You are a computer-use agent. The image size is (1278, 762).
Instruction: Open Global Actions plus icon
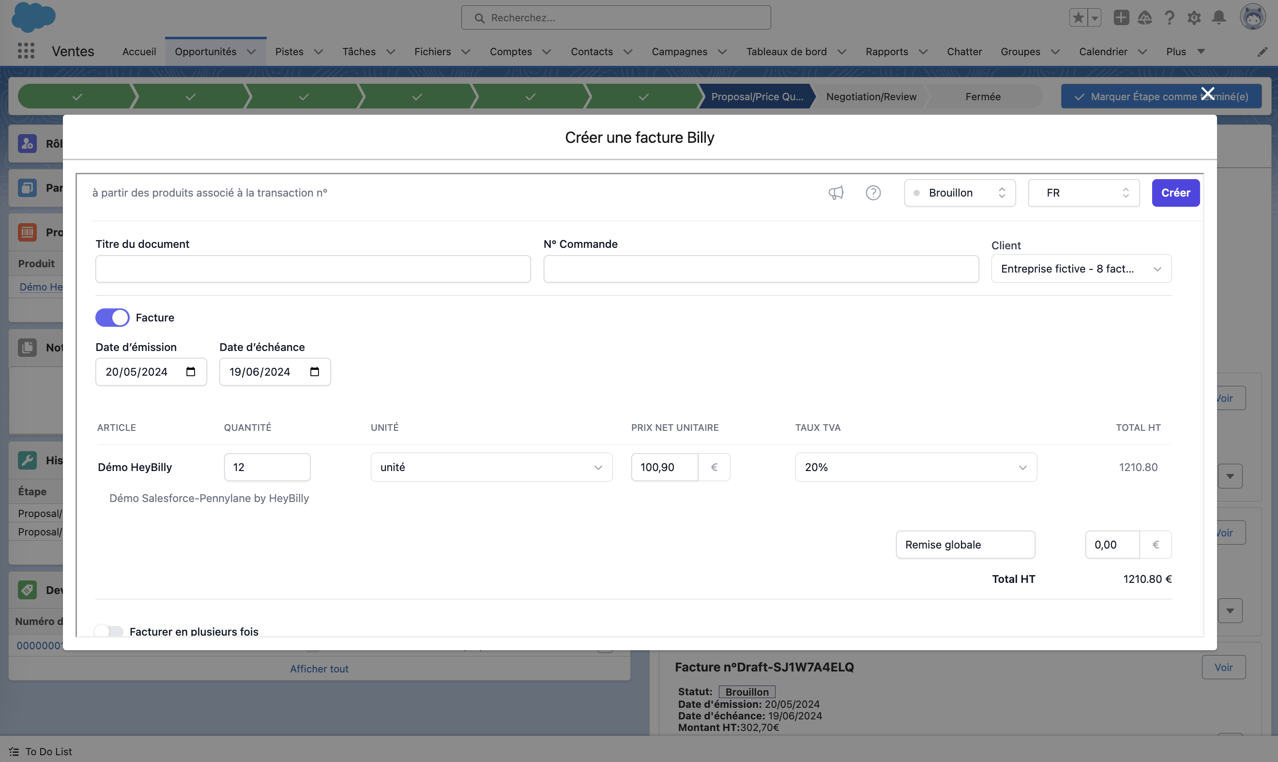point(1121,17)
